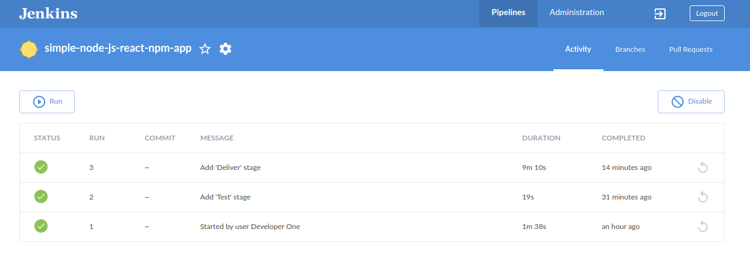Click the 1m 38s duration cell
750x276 pixels.
pyautogui.click(x=534, y=227)
